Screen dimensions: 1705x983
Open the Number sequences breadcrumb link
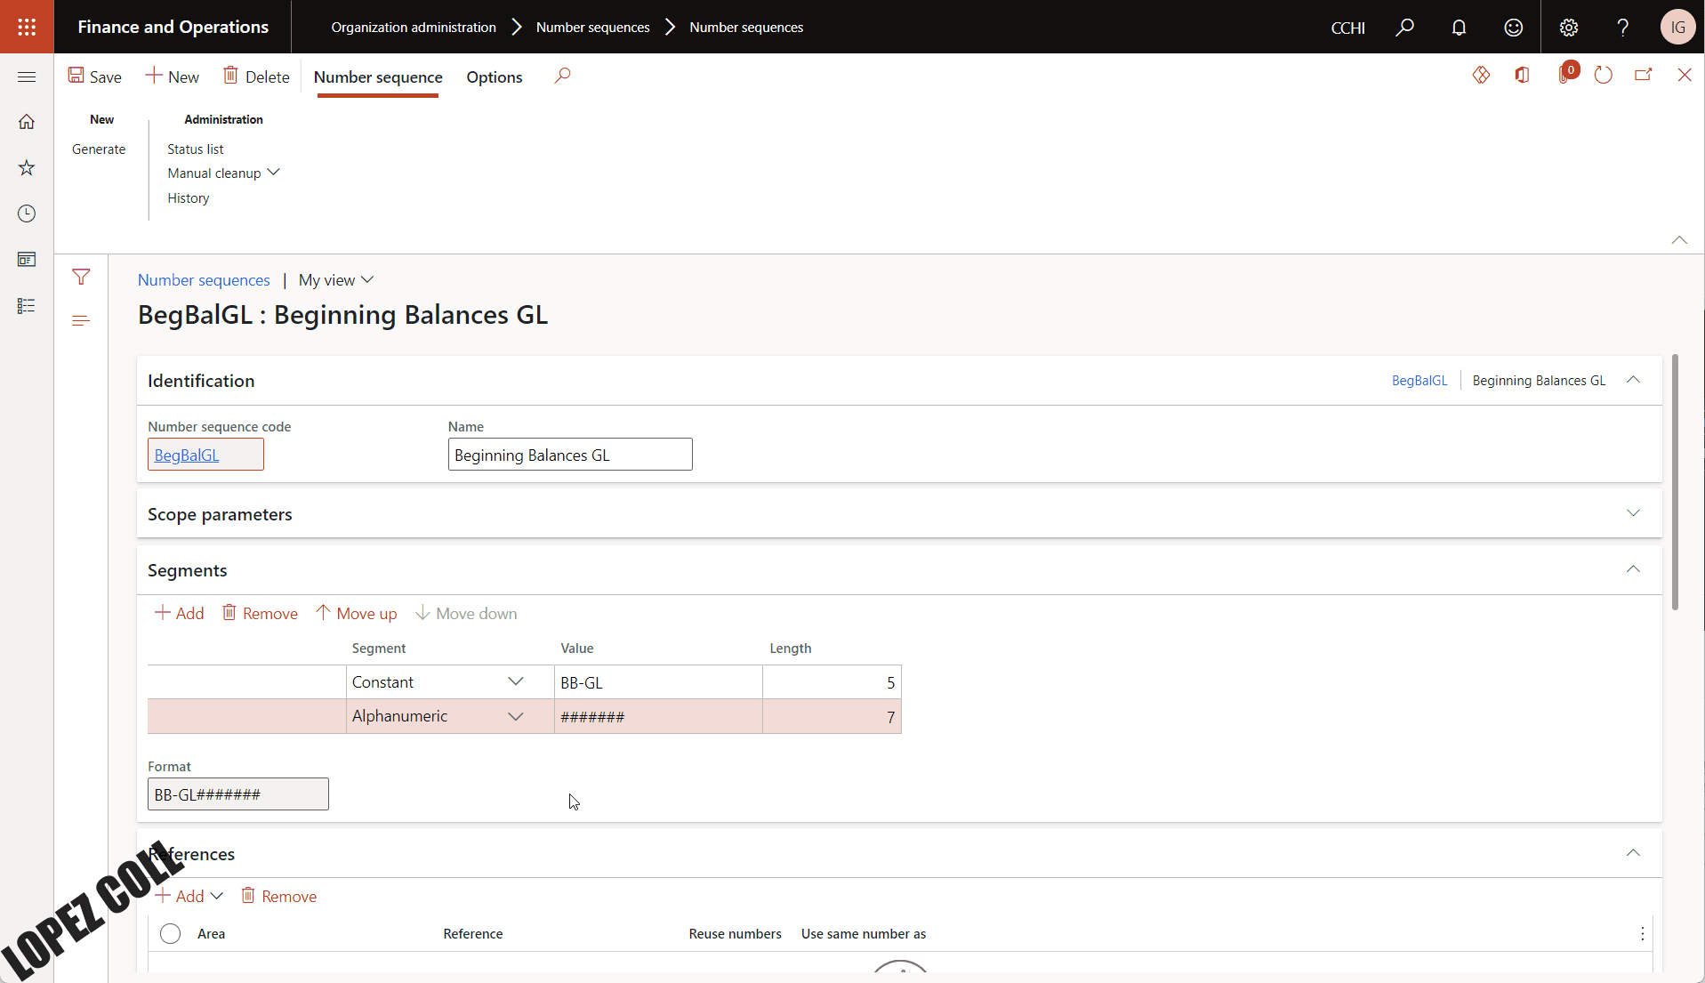[x=204, y=280]
